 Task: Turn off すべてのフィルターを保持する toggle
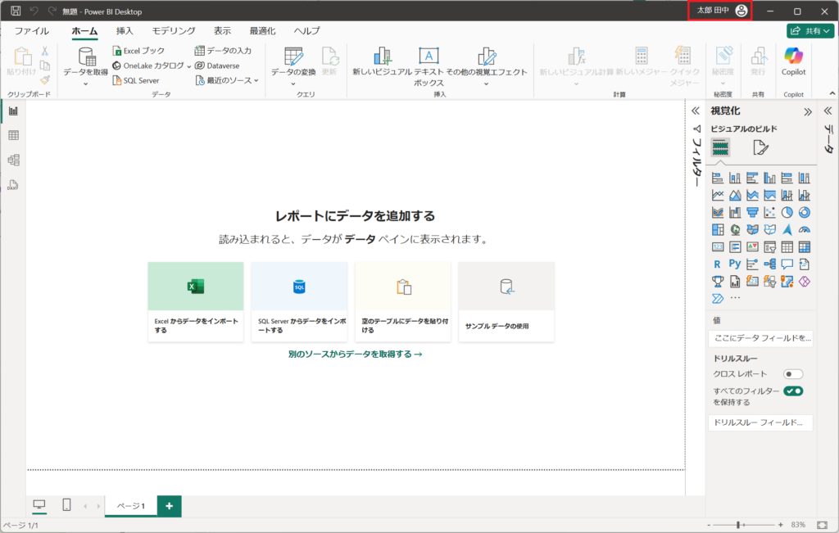[x=792, y=391]
